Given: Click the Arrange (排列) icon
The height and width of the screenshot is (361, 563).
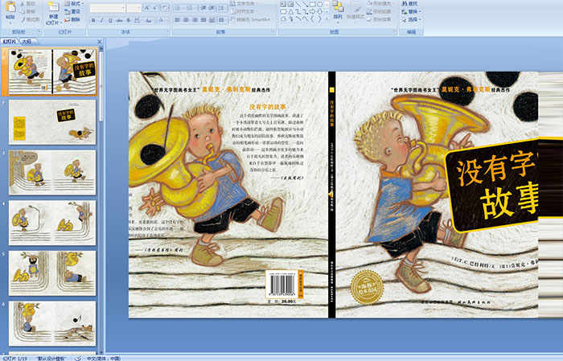Looking at the screenshot, I should pyautogui.click(x=338, y=6).
